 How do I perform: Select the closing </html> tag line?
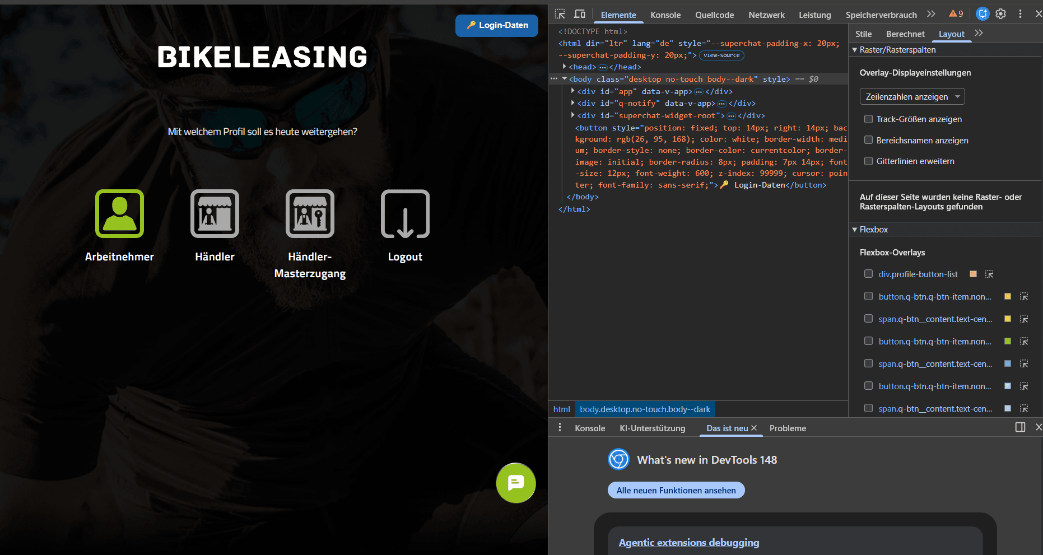point(574,209)
